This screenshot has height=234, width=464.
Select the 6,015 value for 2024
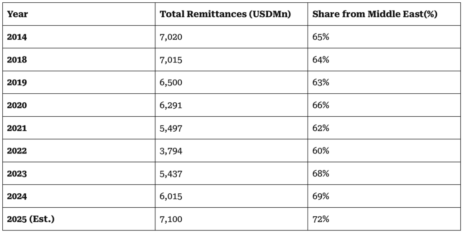coord(171,197)
